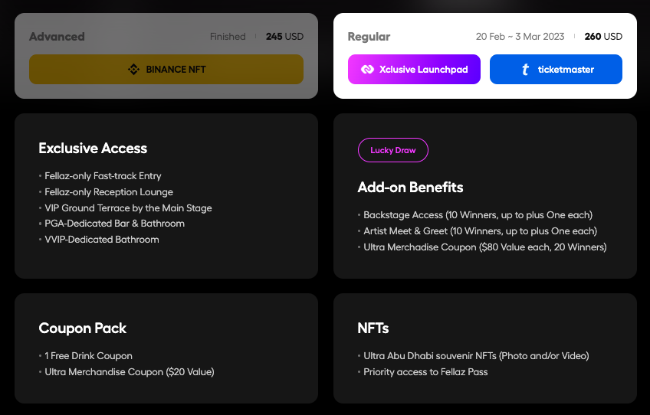Click the 245 USD price label
Screen dimensions: 650x415
[x=284, y=37]
